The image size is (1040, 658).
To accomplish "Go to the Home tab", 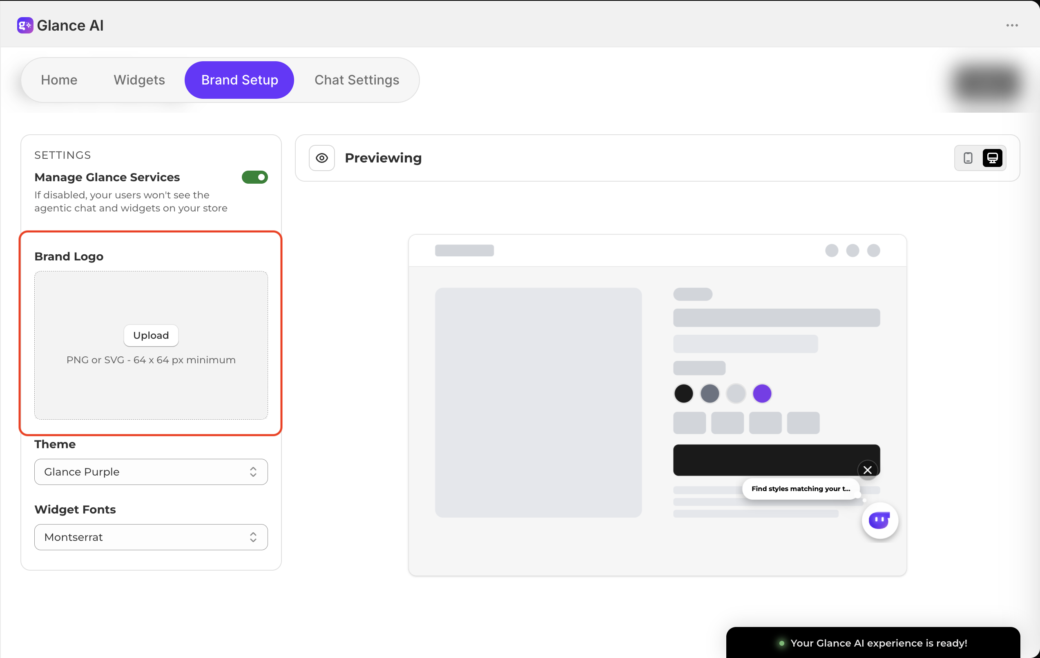I will click(x=59, y=80).
